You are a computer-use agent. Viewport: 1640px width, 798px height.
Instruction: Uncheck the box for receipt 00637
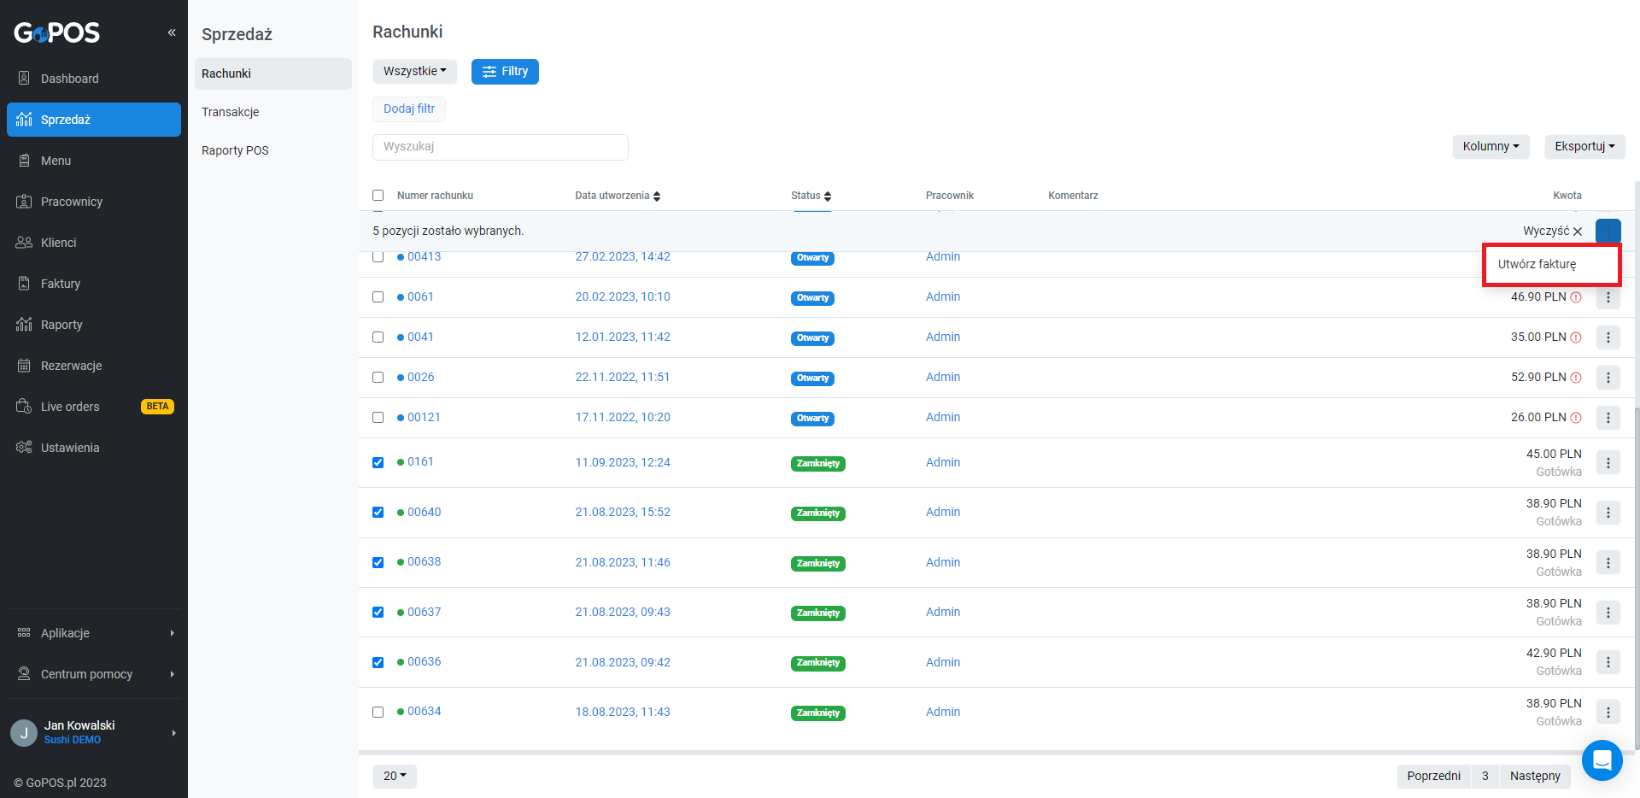click(x=378, y=613)
